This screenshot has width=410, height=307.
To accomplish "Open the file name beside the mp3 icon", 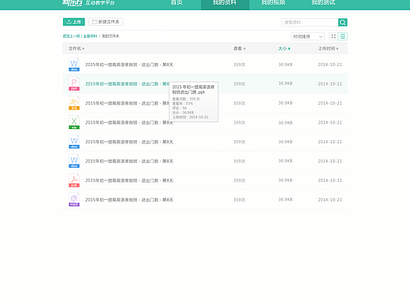I will click(129, 200).
